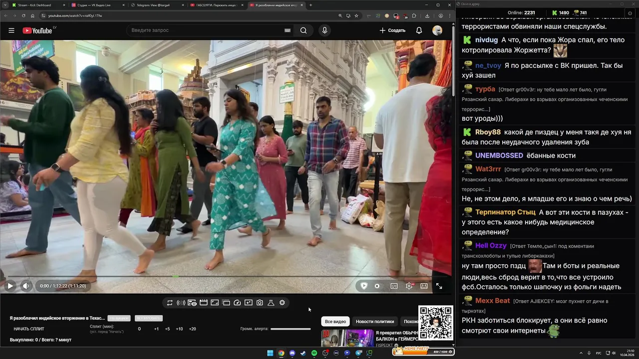
Task: Open a new browser tab with plus
Action: pos(311,5)
